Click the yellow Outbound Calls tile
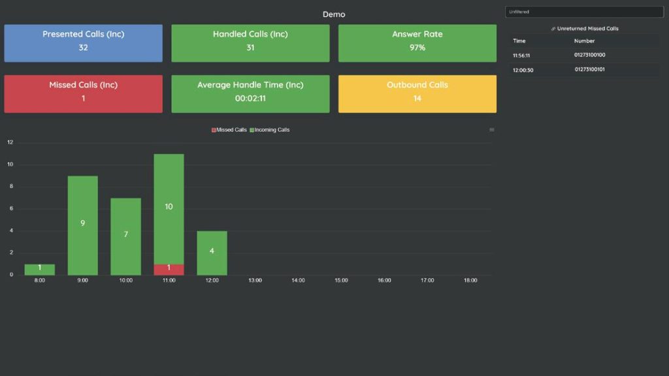This screenshot has width=669, height=376. tap(417, 93)
